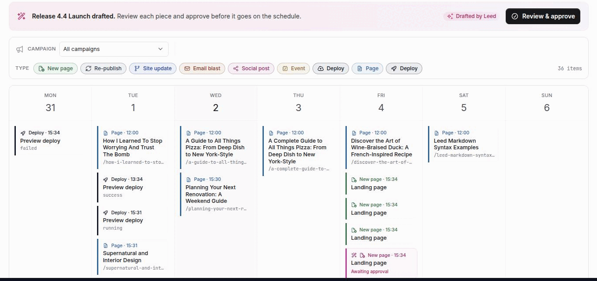Toggle the Re-publish type filter

coord(104,68)
